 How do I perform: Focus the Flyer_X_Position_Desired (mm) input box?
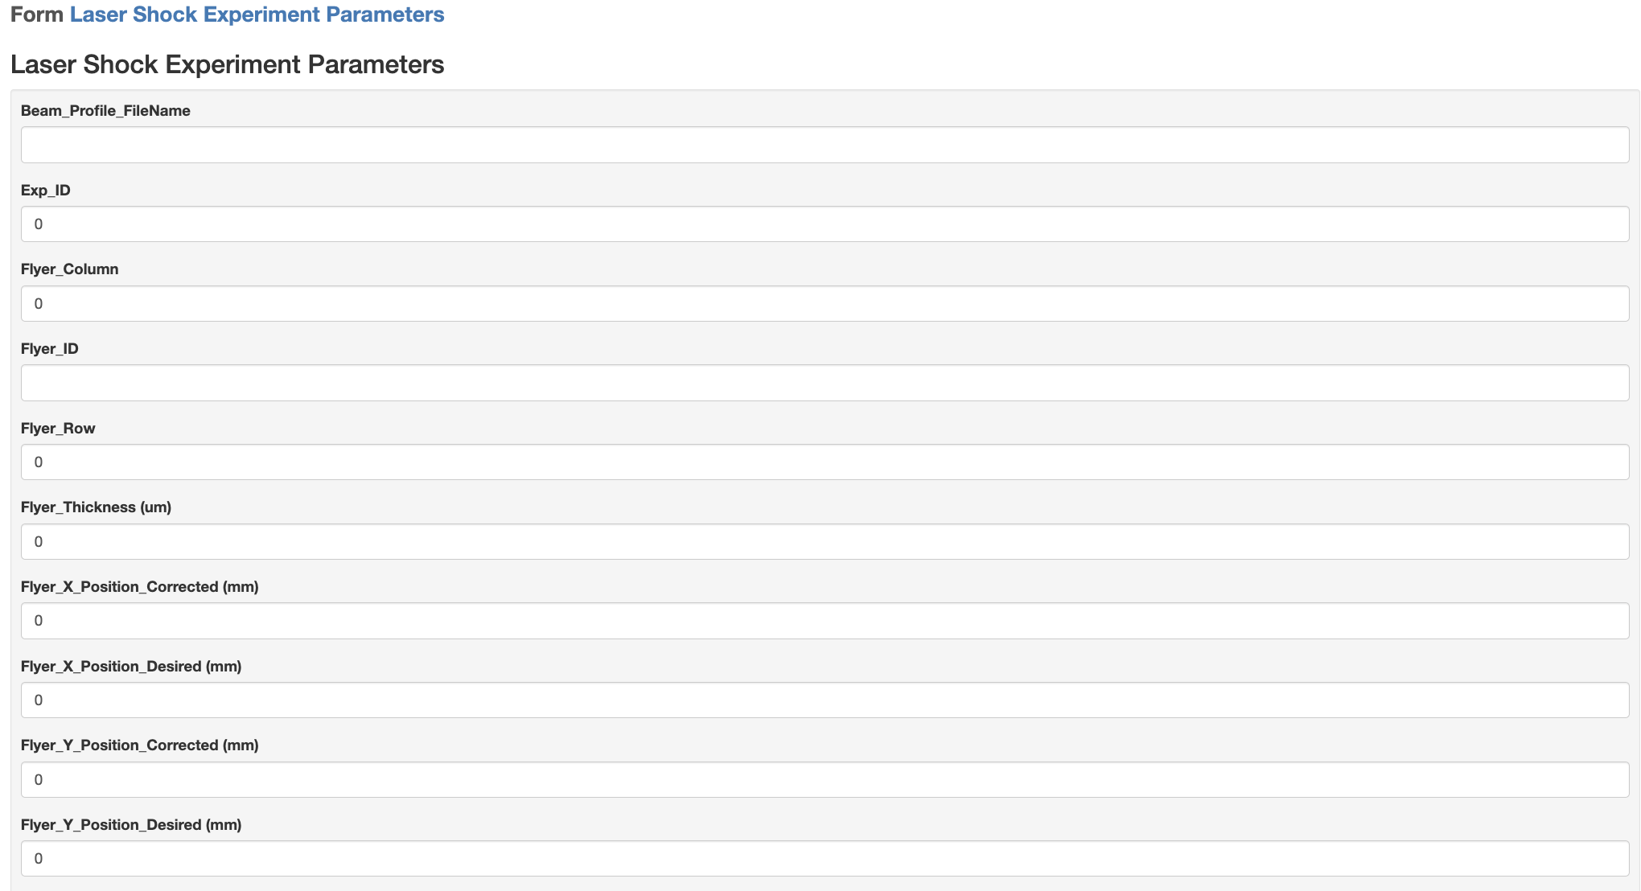tap(825, 700)
